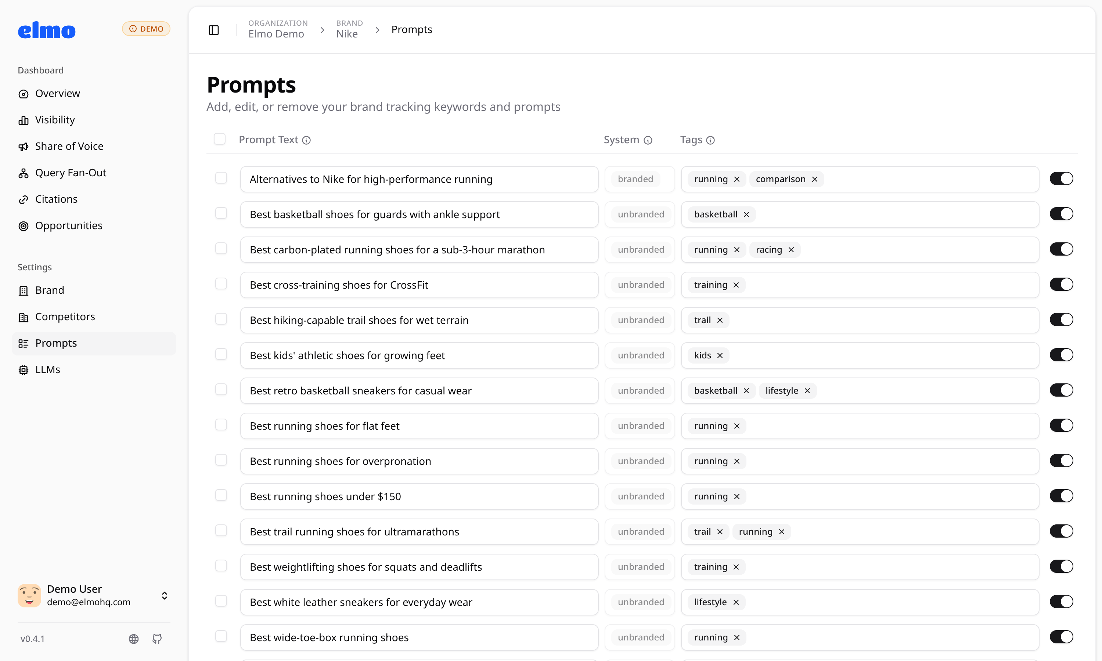Remove trail tag from hiking-capable trail shoes row
The image size is (1102, 661).
(x=720, y=320)
